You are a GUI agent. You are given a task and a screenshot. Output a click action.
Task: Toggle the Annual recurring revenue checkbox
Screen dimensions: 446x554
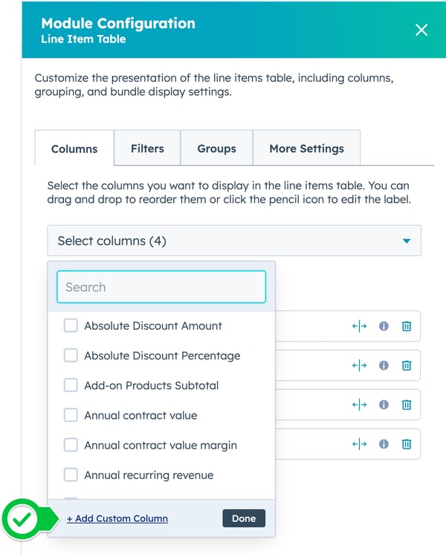click(71, 475)
